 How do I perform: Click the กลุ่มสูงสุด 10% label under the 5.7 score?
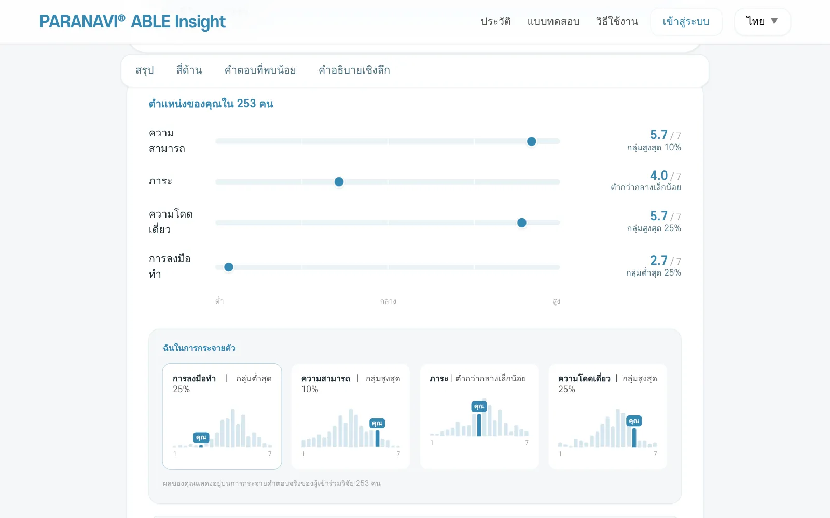coord(654,148)
